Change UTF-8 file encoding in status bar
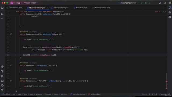Screen dimensions: 172x97 (x=155, y=94)
